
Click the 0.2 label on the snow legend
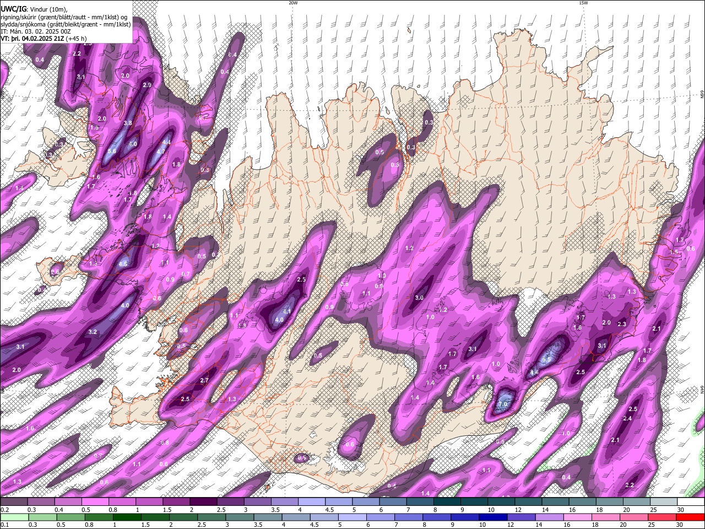(4, 510)
